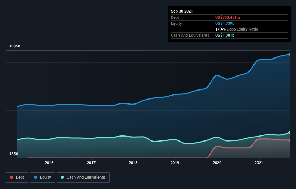The width and height of the screenshot is (296, 189).
Task: Click the US$4.339b equity value
Action: [225, 23]
